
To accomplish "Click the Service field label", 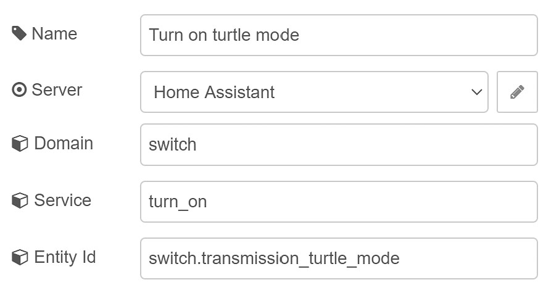I will coord(62,200).
